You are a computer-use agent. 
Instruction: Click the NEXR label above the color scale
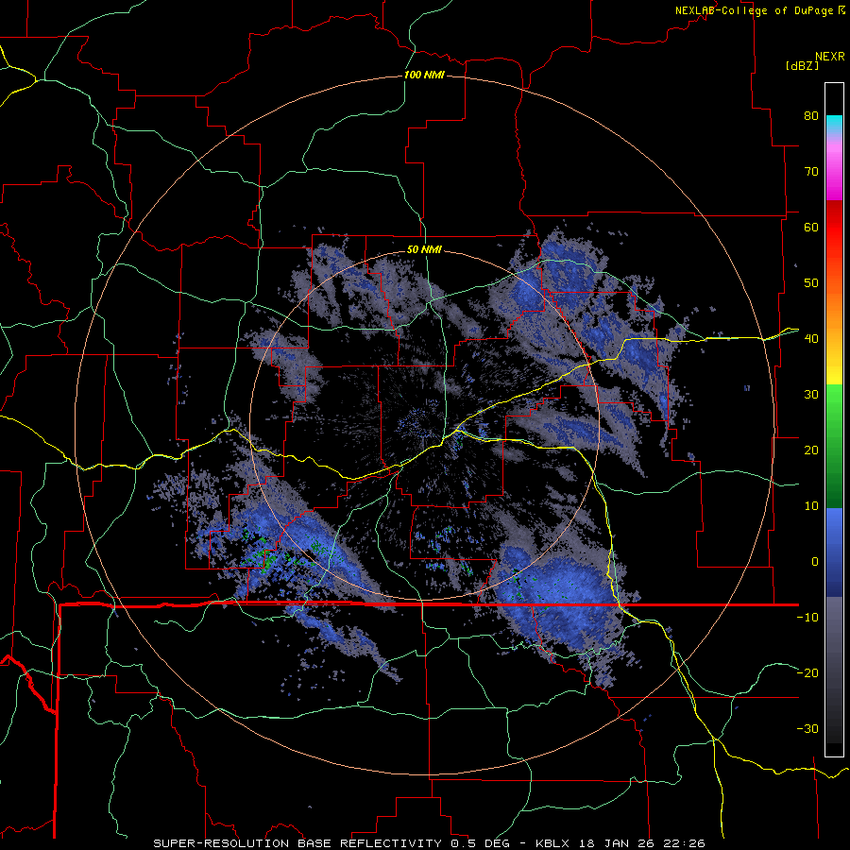click(x=830, y=57)
